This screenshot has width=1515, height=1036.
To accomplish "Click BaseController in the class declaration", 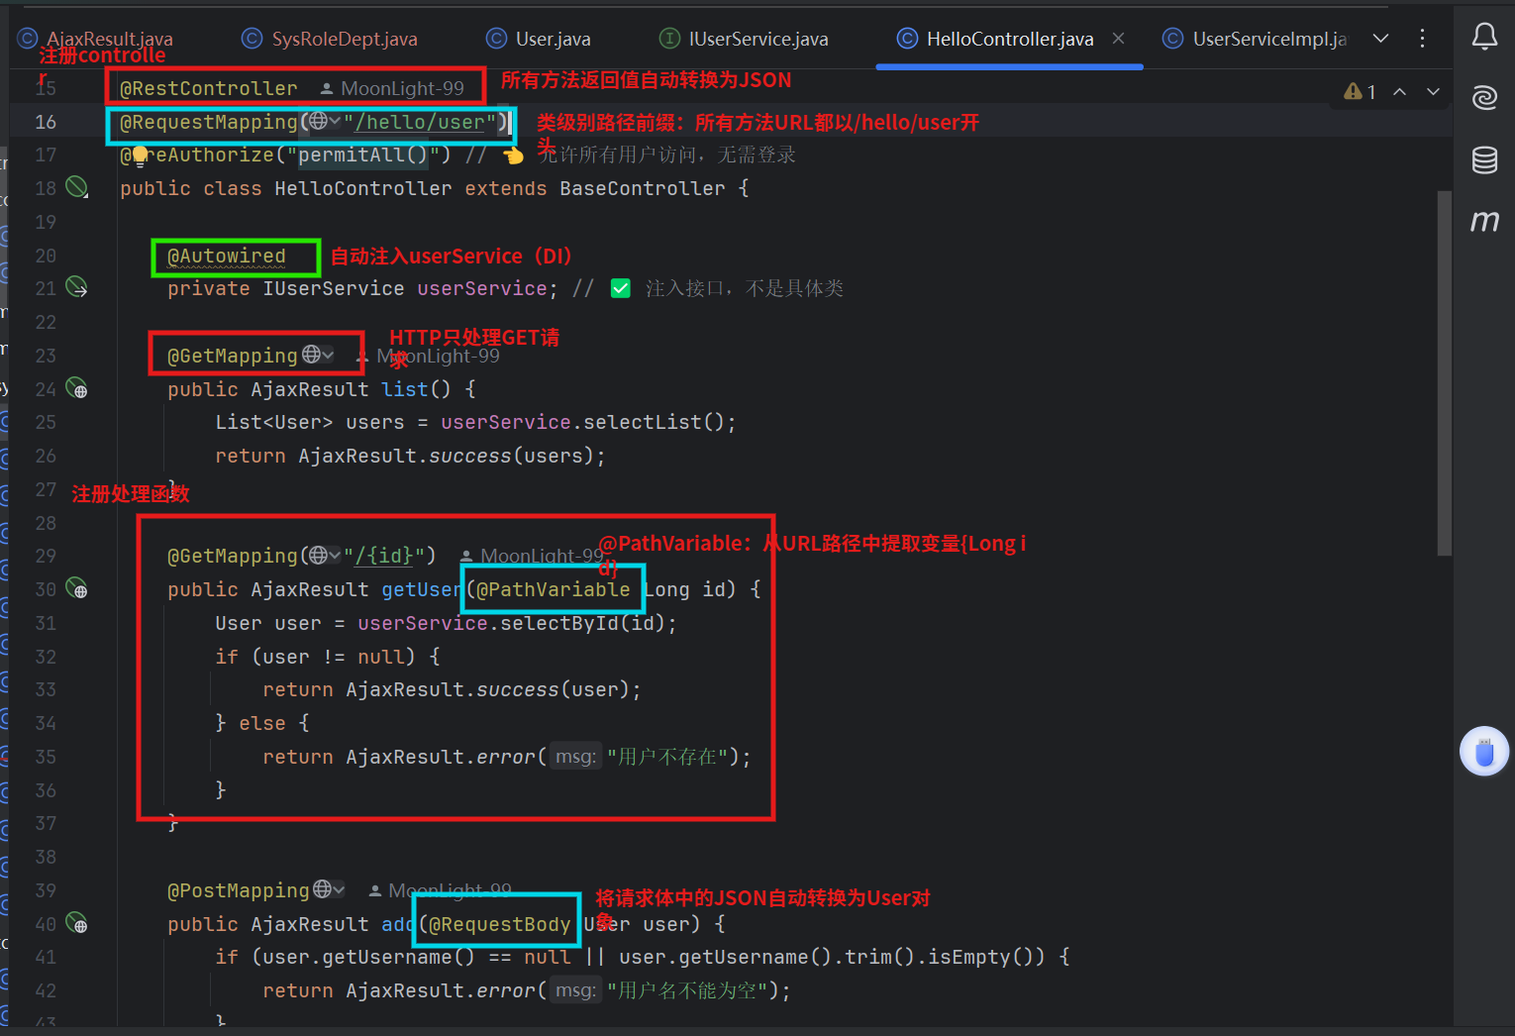I will [x=643, y=188].
